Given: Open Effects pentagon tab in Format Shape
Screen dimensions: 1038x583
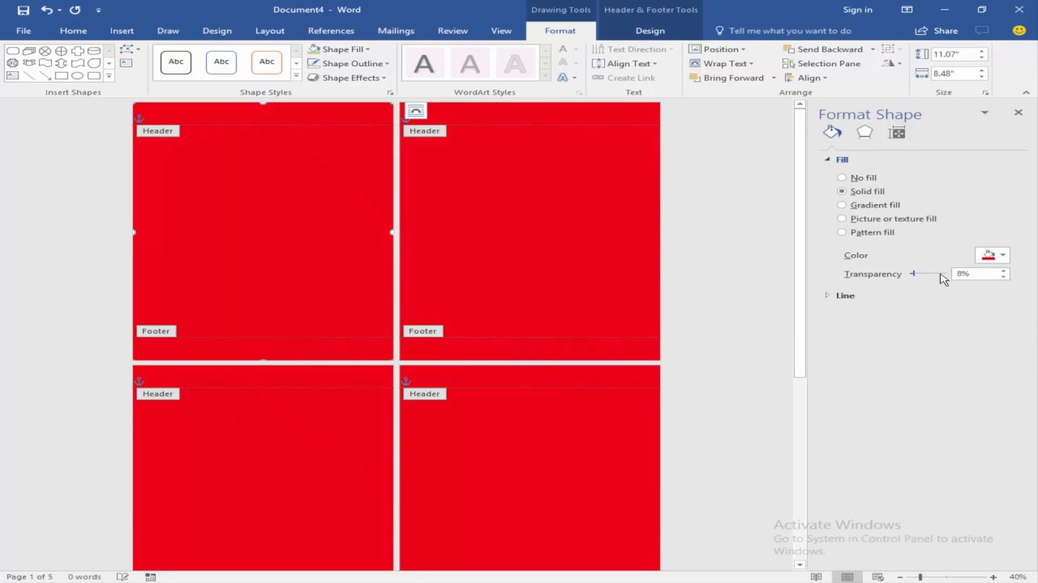Looking at the screenshot, I should [864, 133].
